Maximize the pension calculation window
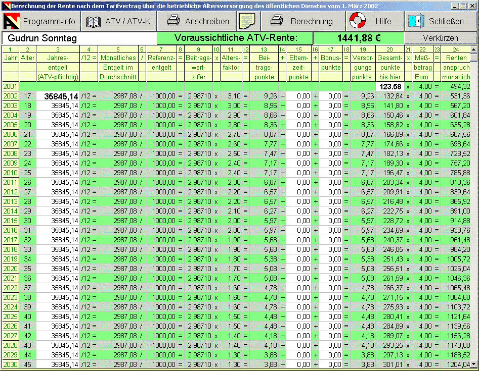Viewport: 479px width, 371px height. [x=463, y=6]
